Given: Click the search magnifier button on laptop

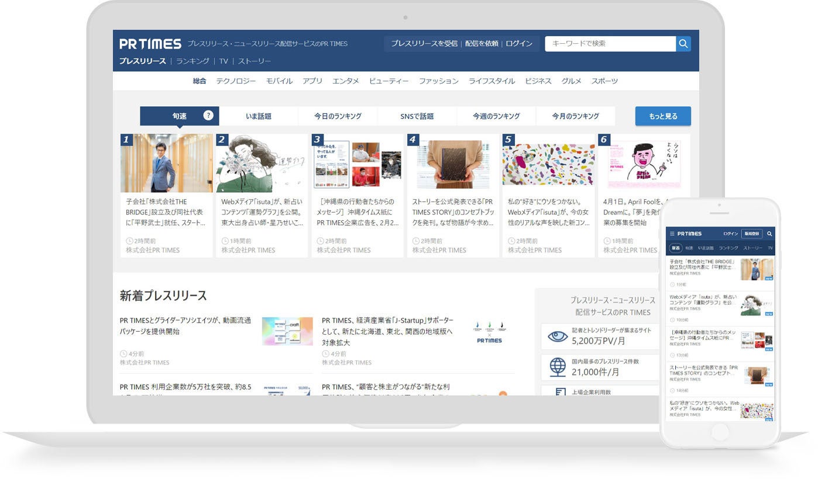Looking at the screenshot, I should click(683, 44).
